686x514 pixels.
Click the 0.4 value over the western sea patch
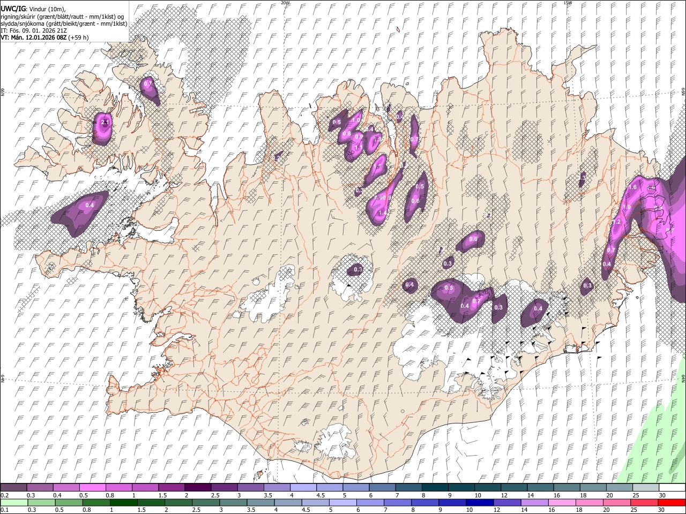[x=90, y=205]
